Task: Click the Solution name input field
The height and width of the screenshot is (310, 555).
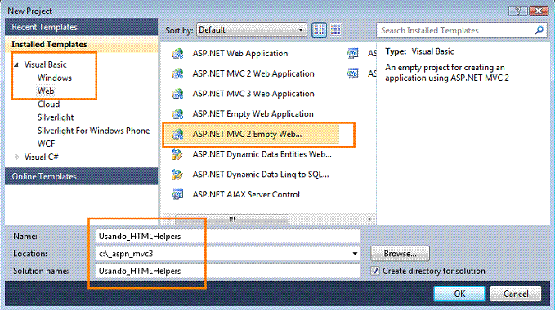Action: 227,271
